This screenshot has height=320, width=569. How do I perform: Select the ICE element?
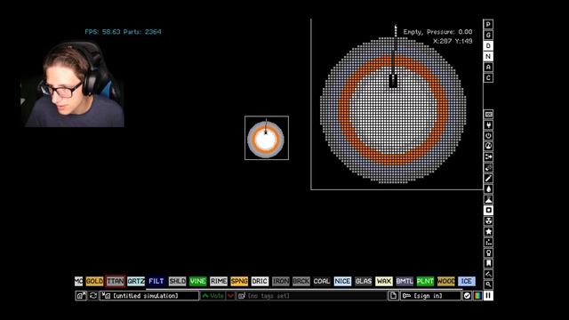[467, 281]
